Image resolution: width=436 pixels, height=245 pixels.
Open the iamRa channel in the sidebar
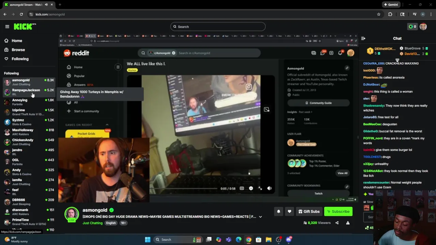29,182
